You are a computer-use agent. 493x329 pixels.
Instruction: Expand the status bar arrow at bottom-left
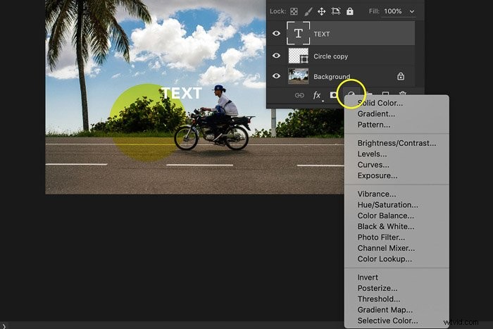(4, 326)
